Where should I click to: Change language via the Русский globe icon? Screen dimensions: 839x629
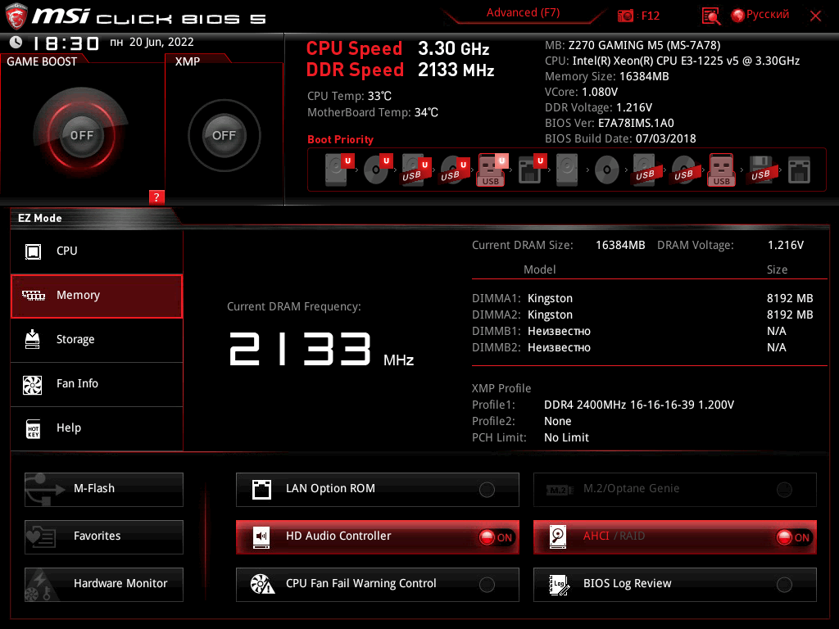coord(738,16)
